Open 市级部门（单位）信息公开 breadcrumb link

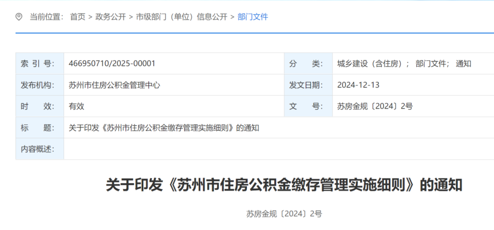182,17
